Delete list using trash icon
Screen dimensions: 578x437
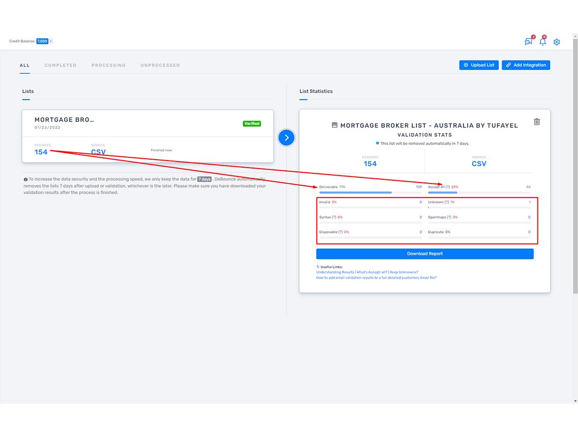(537, 122)
